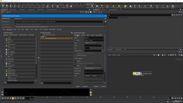Open the Type dropdown set to Float
Image resolution: width=183 pixels, height=103 pixels.
click(91, 43)
